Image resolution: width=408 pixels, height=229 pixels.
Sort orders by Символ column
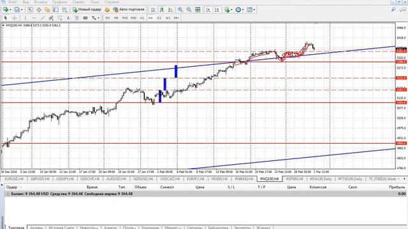click(x=167, y=187)
